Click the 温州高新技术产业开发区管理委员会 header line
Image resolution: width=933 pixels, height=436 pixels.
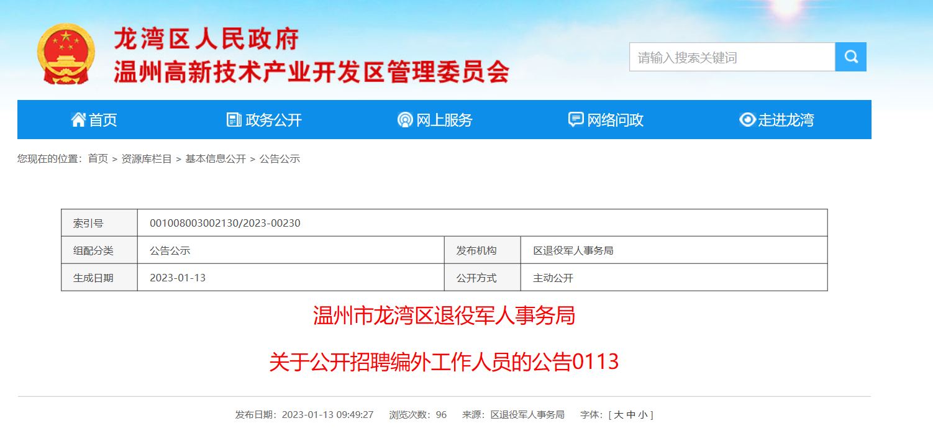pos(311,72)
